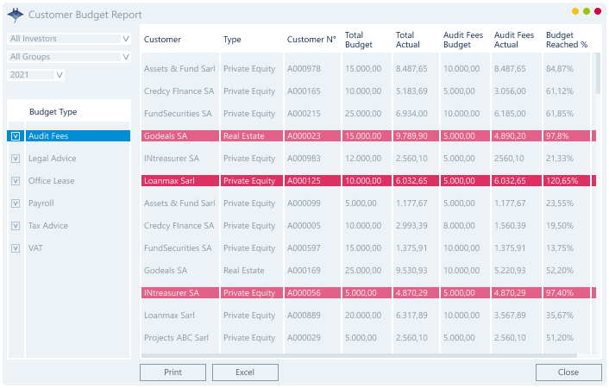609x388 pixels.
Task: Click the vertical scrollbar thumb
Action: (598, 73)
